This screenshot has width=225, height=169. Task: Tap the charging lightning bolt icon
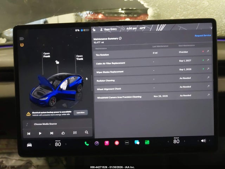[87, 79]
